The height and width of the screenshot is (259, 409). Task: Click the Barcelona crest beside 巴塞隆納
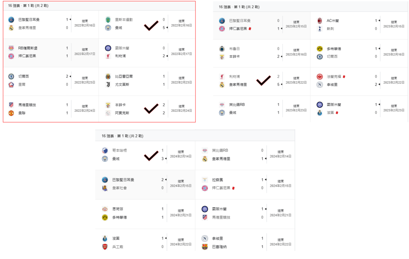(205, 247)
